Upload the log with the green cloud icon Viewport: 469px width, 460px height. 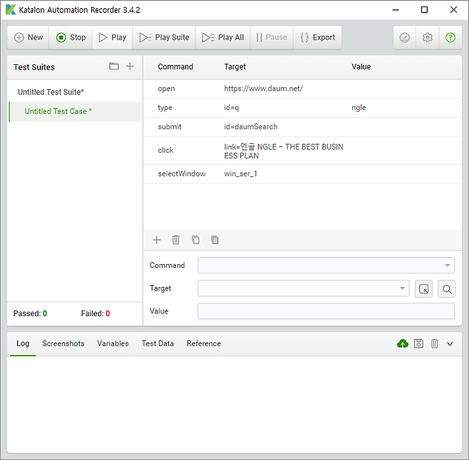point(403,344)
